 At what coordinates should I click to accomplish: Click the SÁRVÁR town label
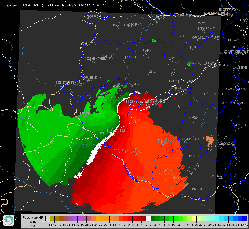pyautogui.click(x=108, y=56)
